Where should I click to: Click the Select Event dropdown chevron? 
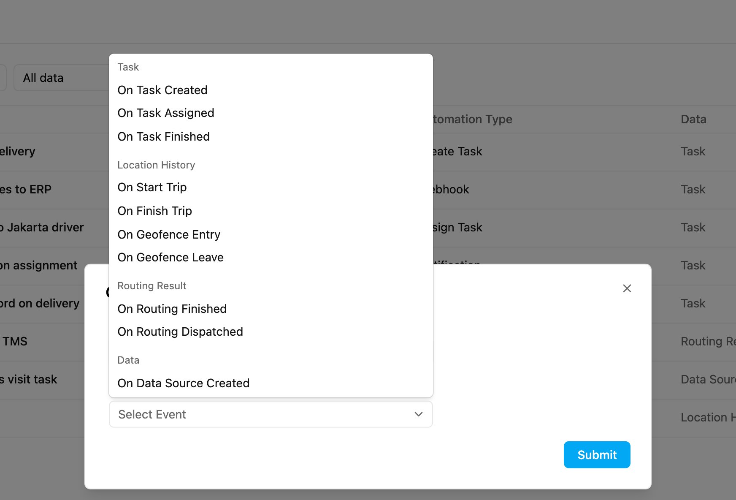tap(418, 414)
